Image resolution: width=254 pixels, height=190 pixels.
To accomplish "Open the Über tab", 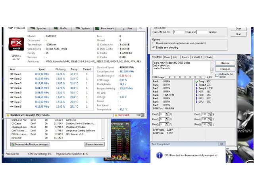I will pyautogui.click(x=126, y=29).
